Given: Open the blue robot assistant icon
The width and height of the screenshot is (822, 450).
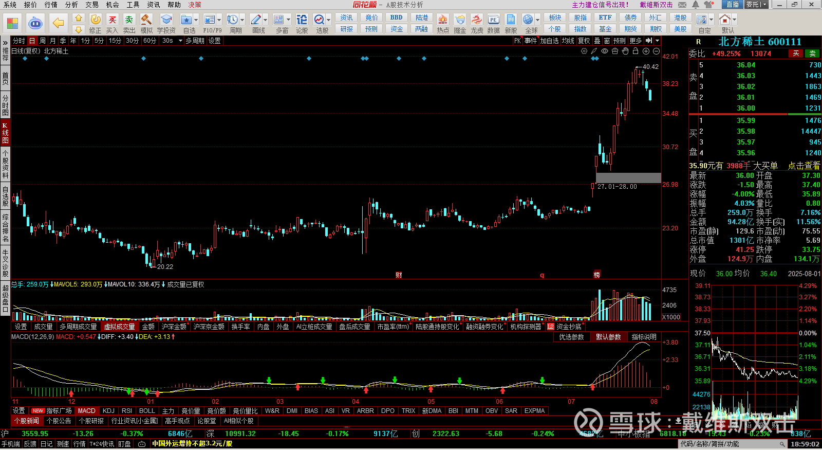Looking at the screenshot, I should pos(35,23).
